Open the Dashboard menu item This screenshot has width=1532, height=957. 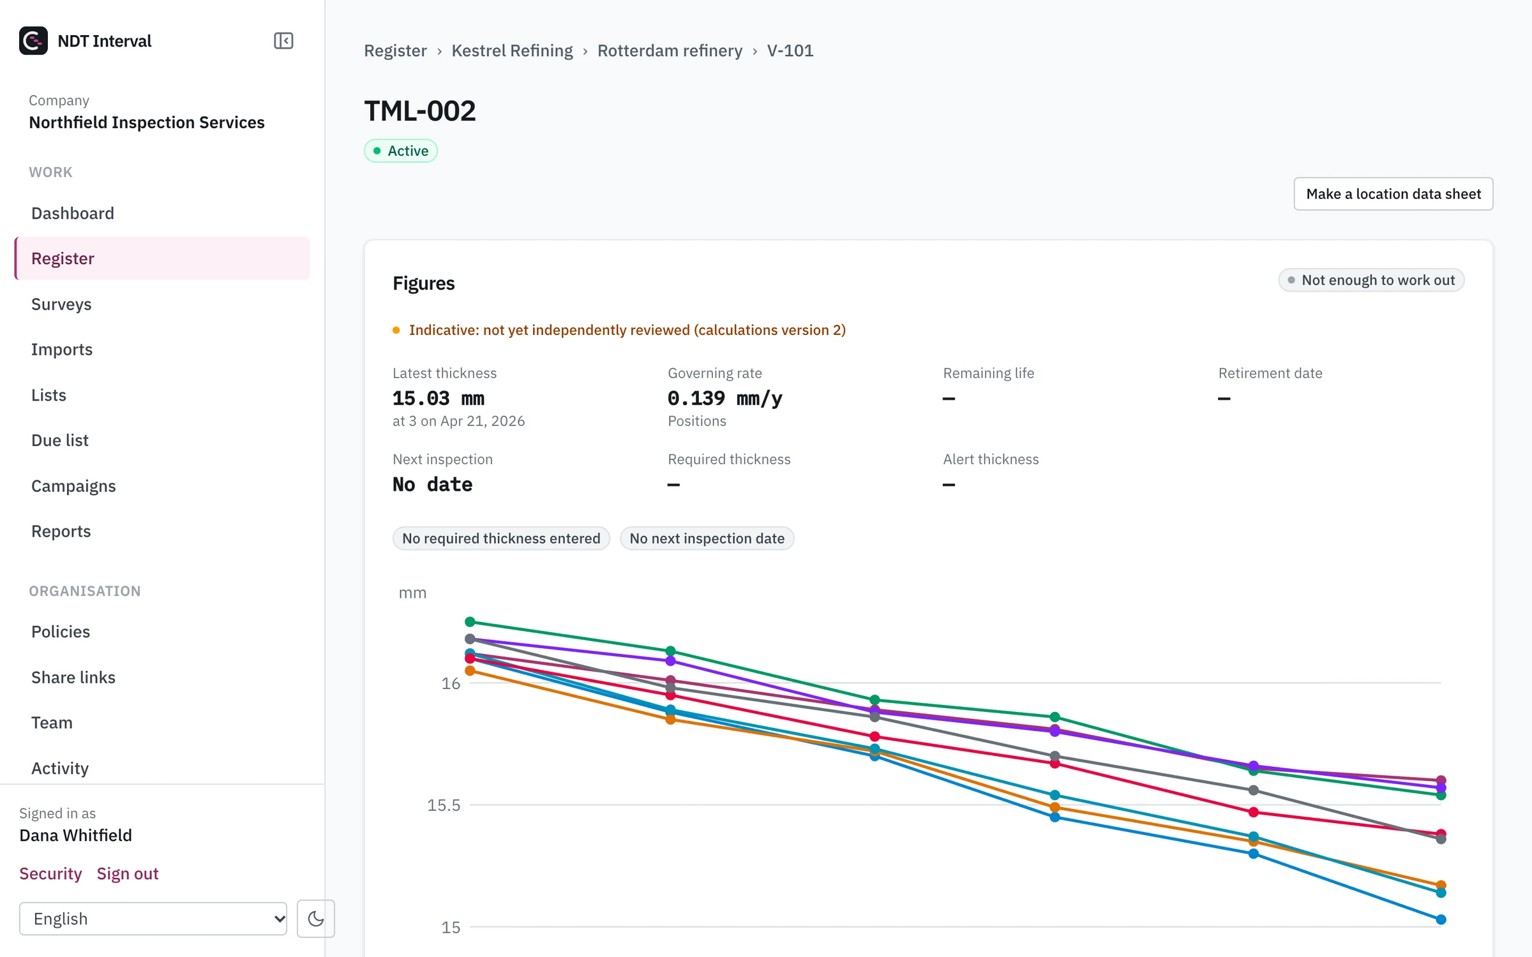tap(162, 213)
